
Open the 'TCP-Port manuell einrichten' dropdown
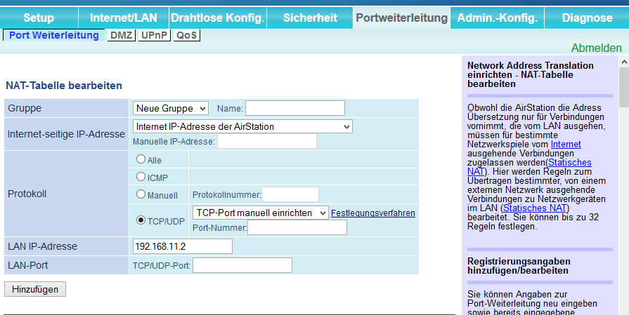pos(260,213)
